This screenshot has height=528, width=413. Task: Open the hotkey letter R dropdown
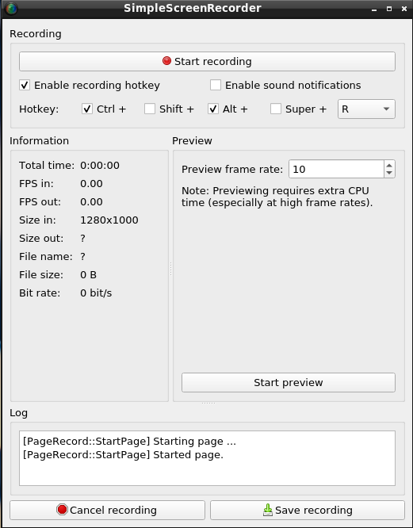coord(366,109)
